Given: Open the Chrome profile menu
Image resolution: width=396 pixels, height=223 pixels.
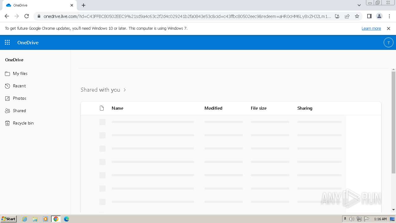Looking at the screenshot, I should point(379,16).
